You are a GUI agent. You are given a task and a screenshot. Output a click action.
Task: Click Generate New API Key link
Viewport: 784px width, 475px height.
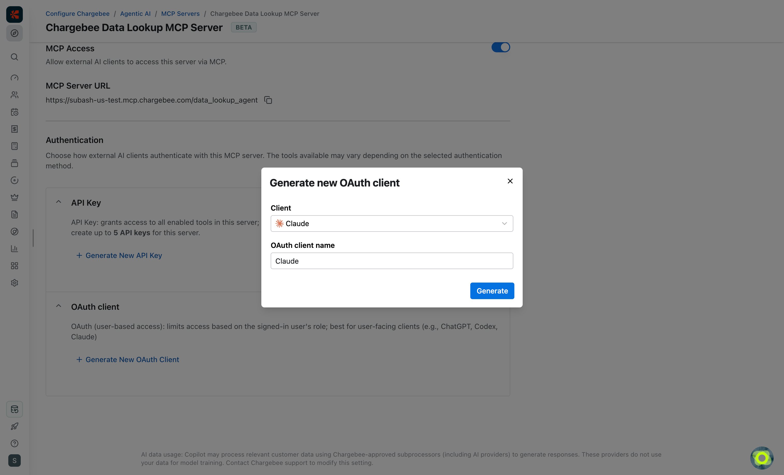[x=119, y=255]
